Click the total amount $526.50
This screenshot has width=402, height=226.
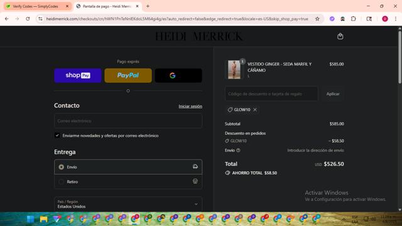coord(334,164)
